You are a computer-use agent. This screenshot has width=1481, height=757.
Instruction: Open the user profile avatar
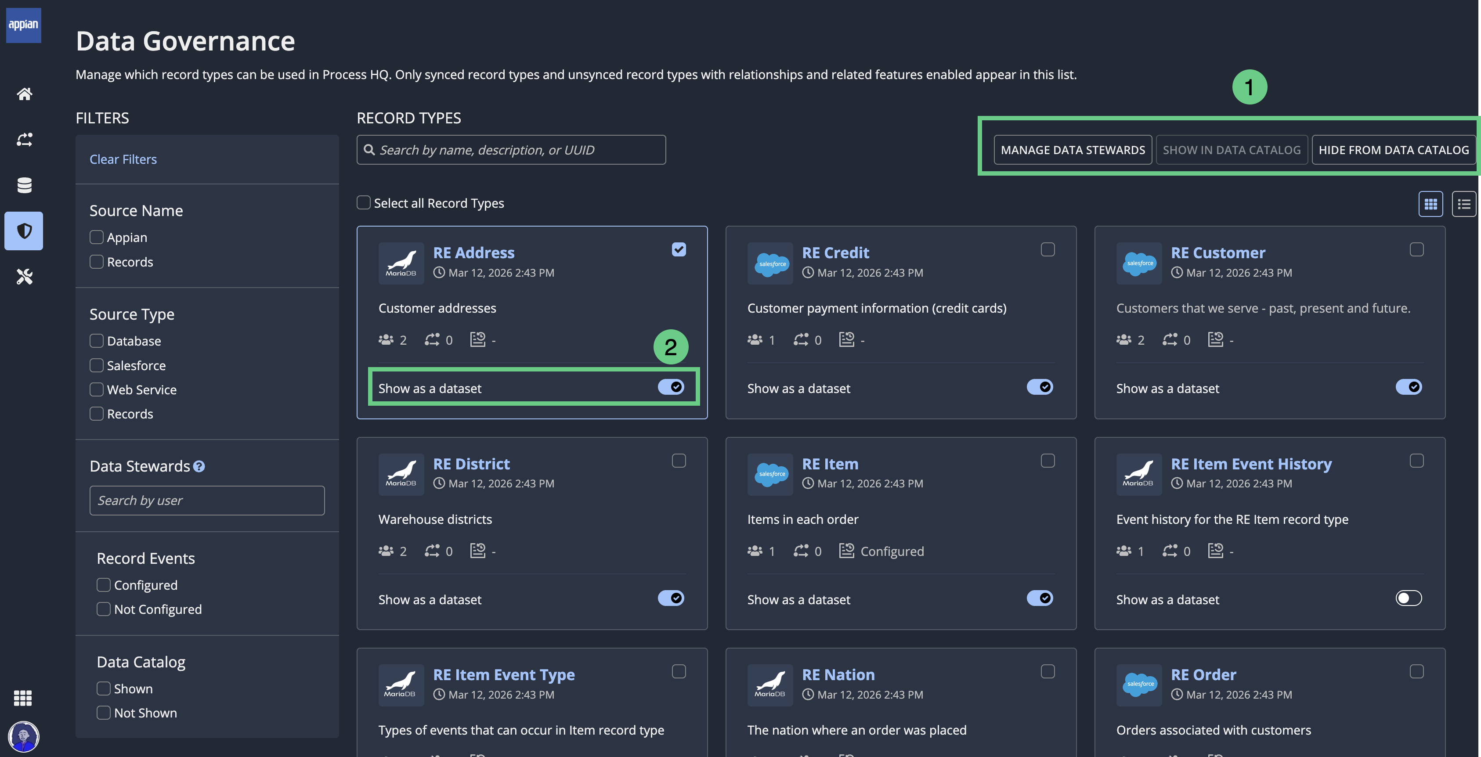click(x=24, y=736)
